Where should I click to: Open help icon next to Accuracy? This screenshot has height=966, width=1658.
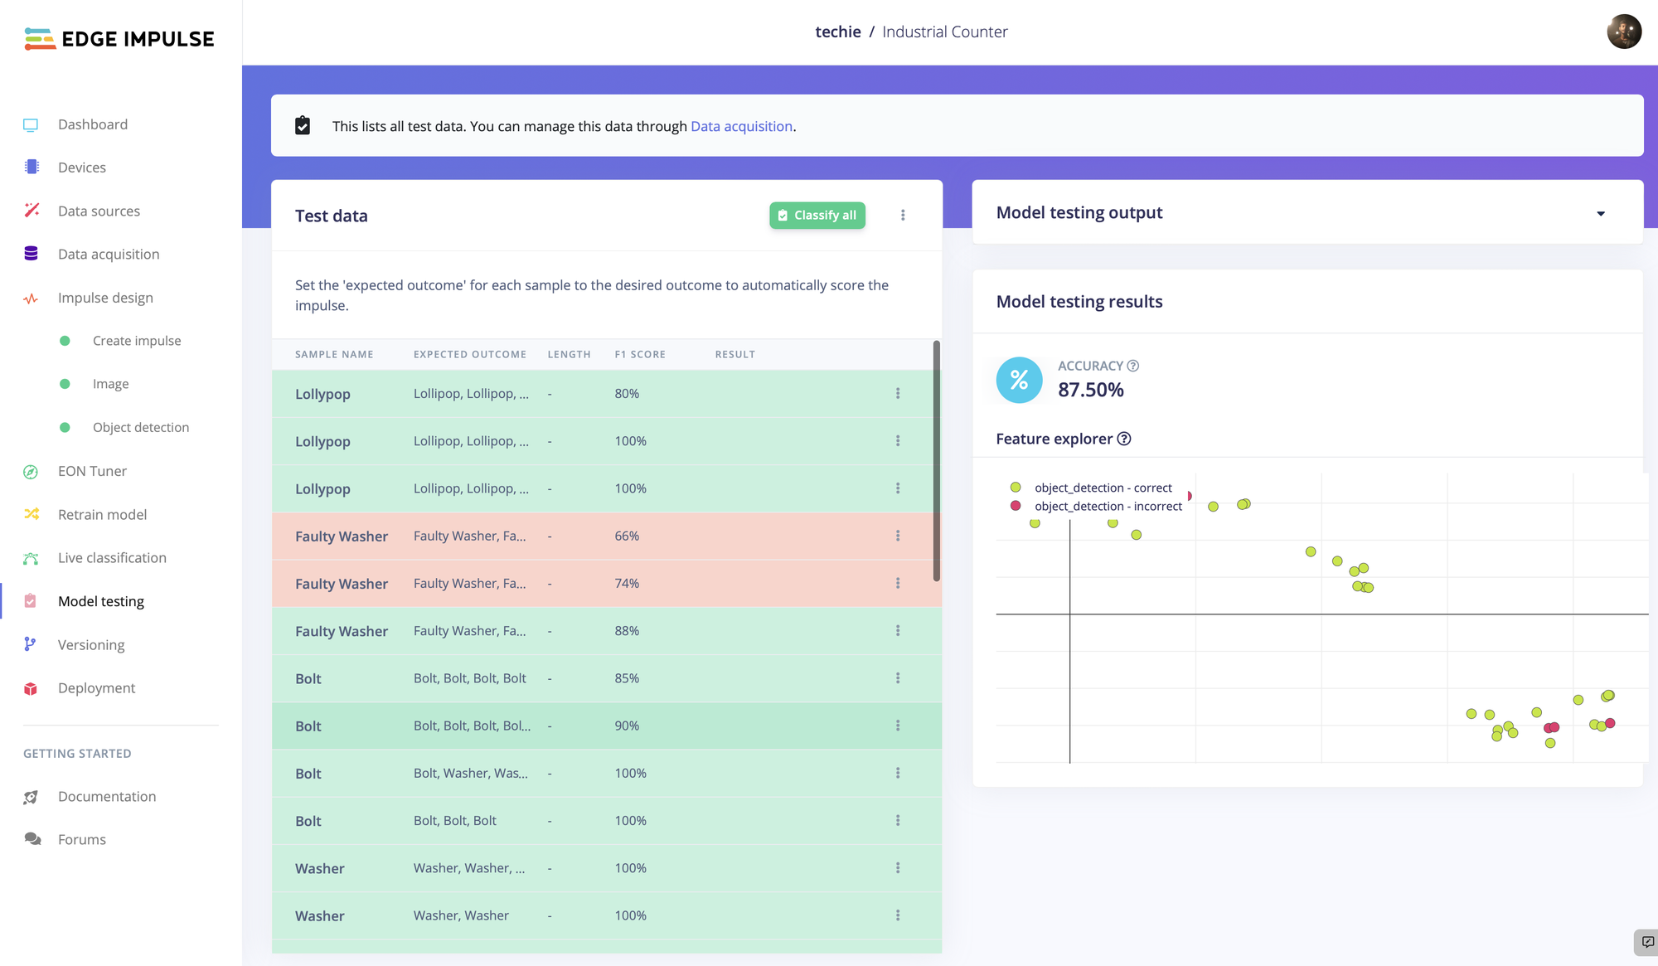coord(1133,366)
